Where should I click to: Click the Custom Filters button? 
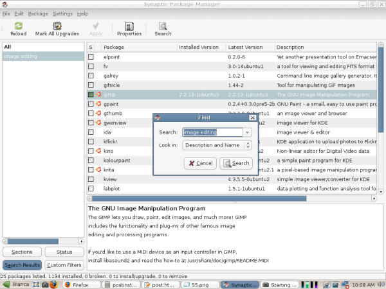tap(64, 265)
